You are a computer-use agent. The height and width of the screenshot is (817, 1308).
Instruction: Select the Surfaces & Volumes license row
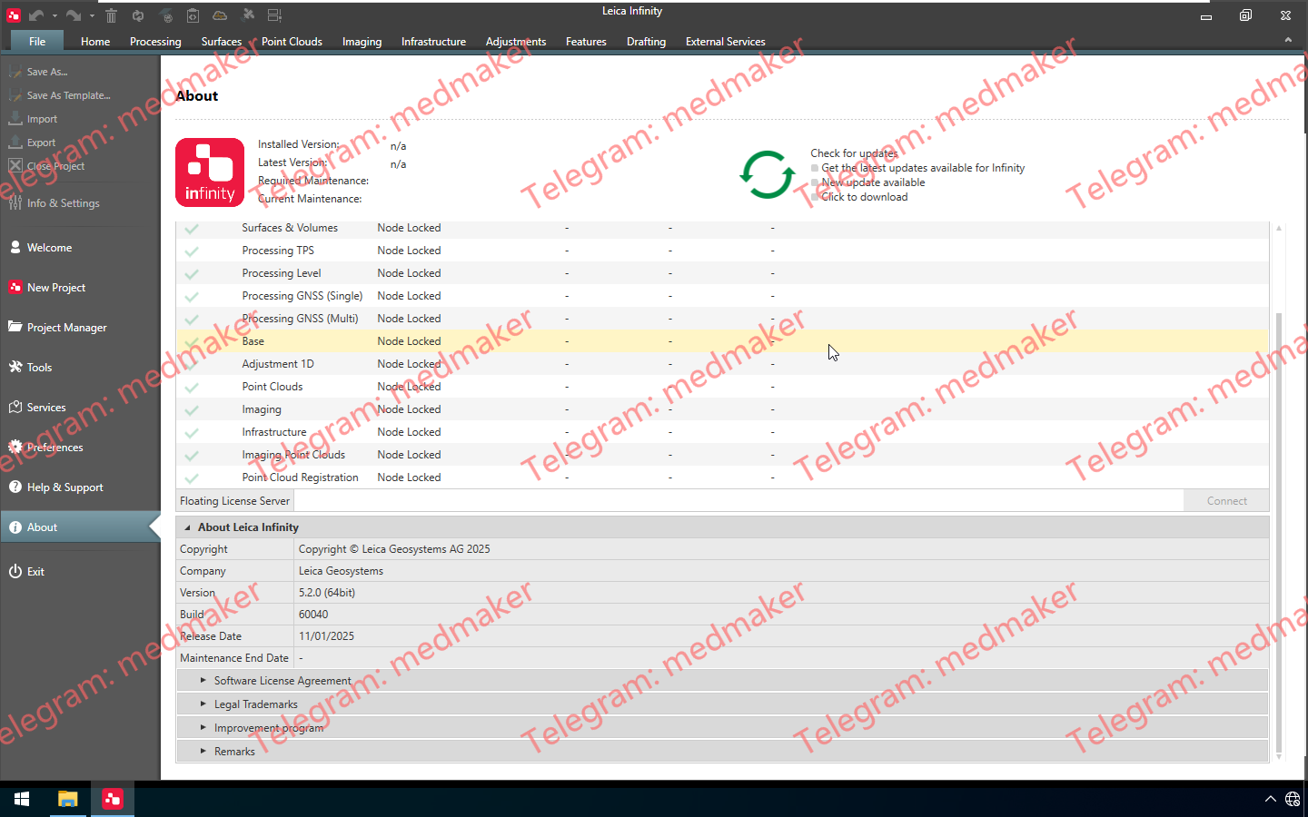click(722, 228)
